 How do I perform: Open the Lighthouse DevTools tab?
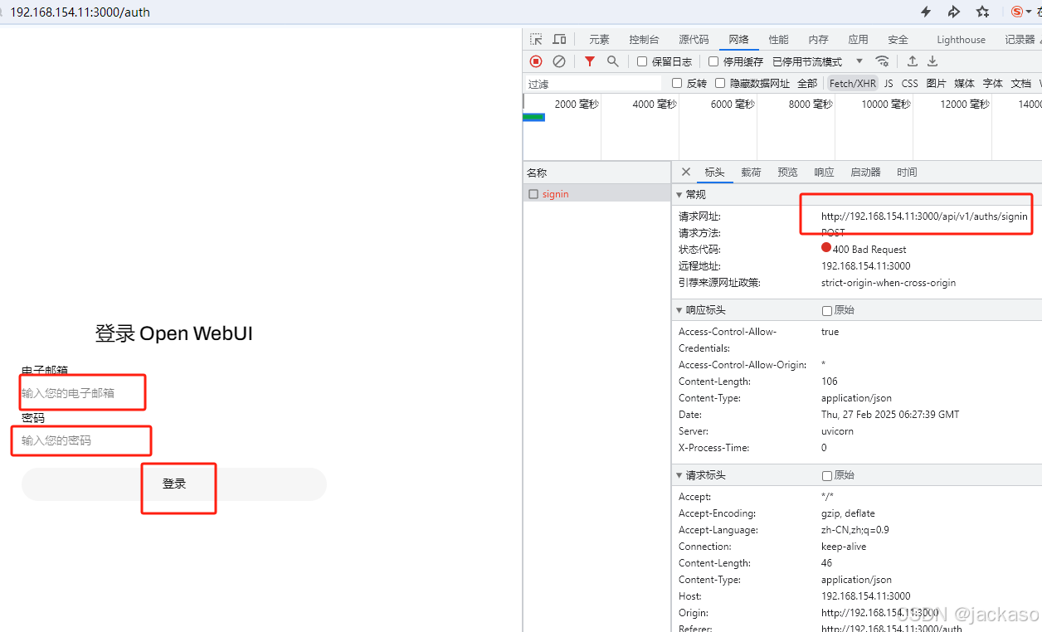(x=961, y=39)
